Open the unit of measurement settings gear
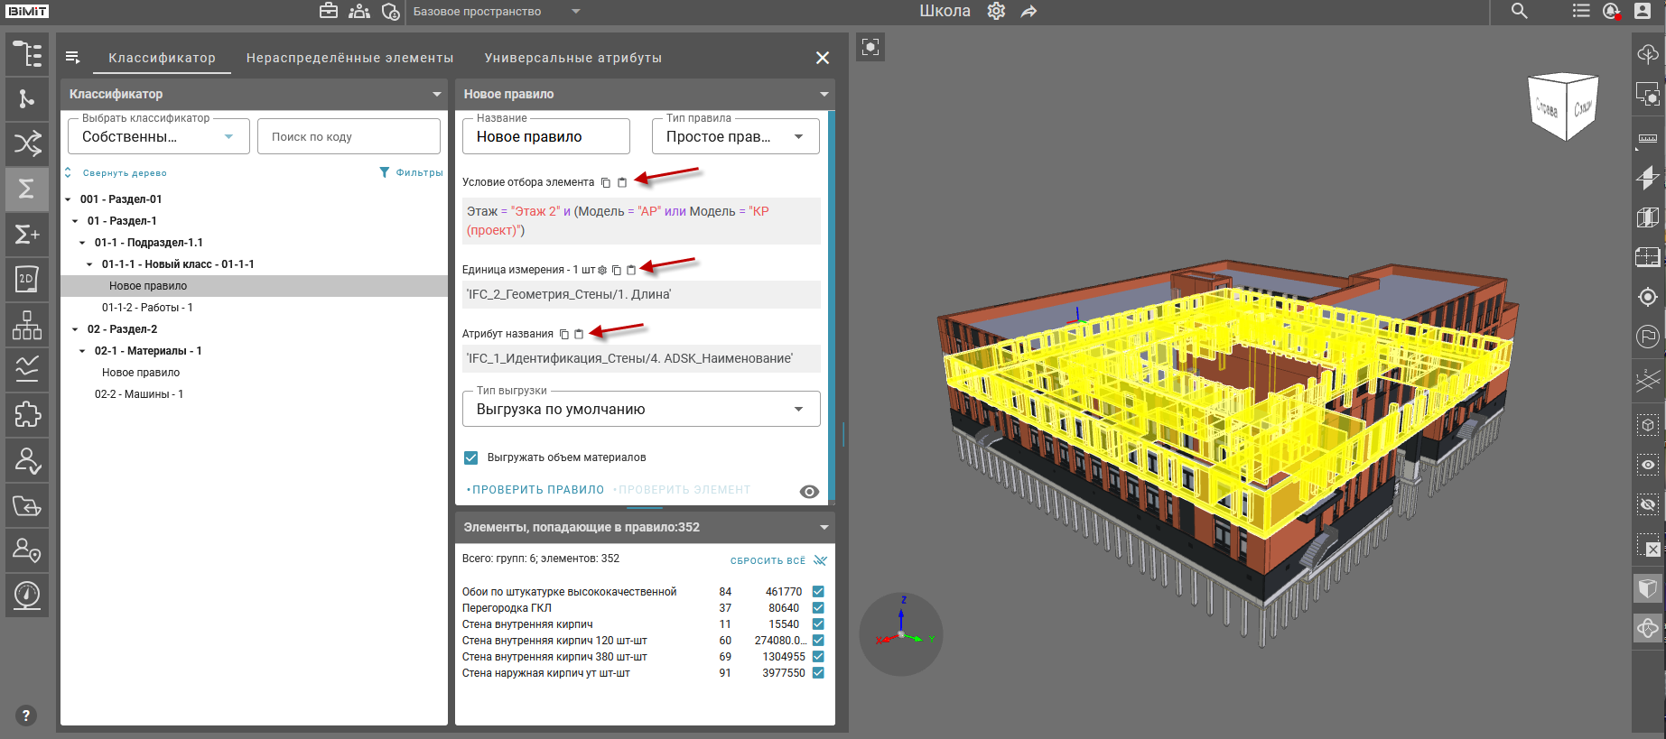The height and width of the screenshot is (739, 1666). pos(602,270)
